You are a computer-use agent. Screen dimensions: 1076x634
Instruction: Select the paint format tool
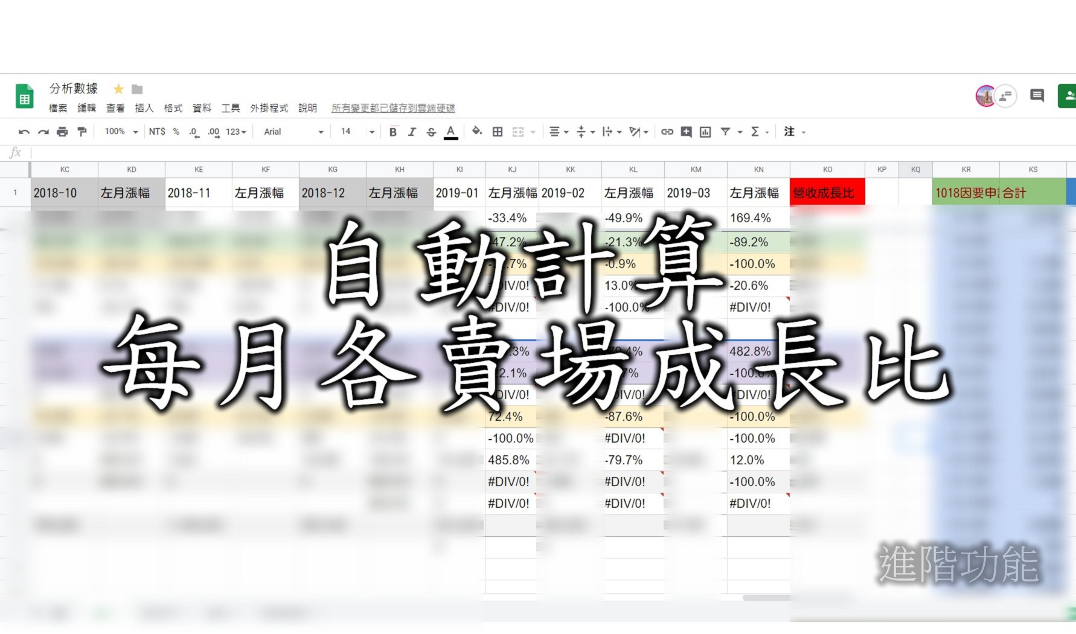(x=82, y=131)
